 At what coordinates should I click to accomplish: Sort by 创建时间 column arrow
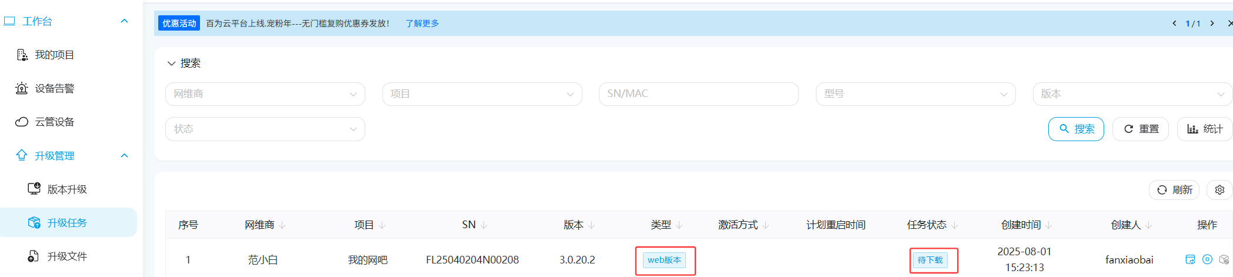pyautogui.click(x=1049, y=225)
